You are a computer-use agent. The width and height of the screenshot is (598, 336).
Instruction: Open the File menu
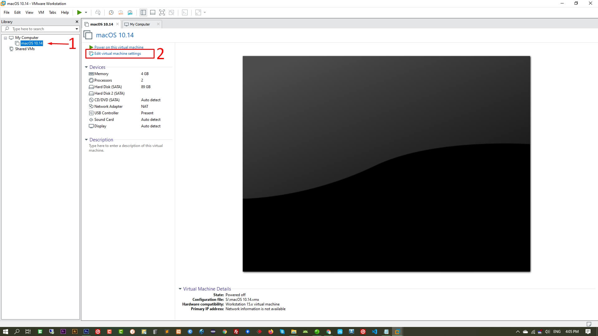tap(7, 12)
